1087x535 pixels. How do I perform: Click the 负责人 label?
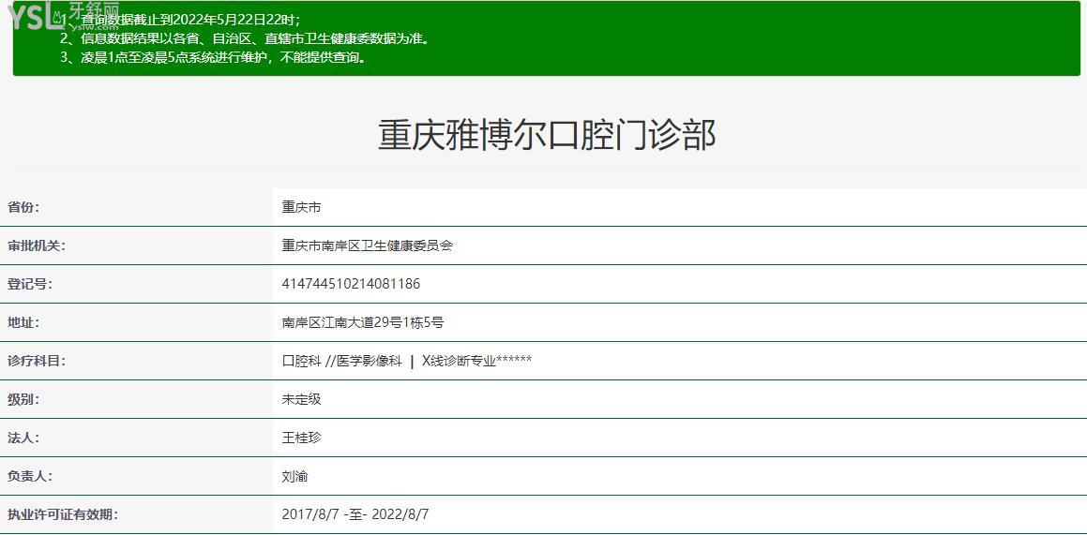[30, 476]
